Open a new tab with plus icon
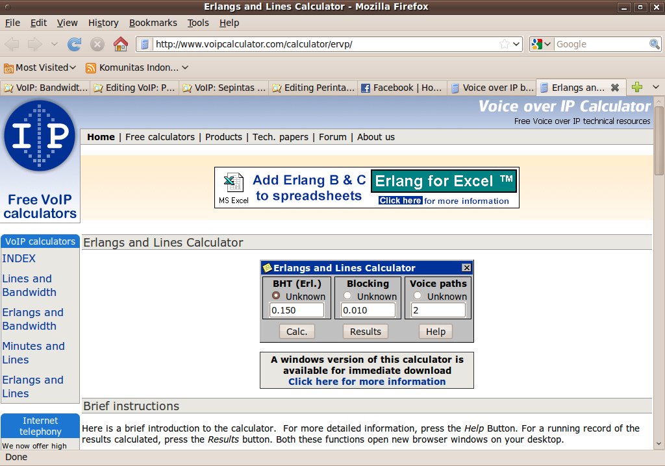 637,88
